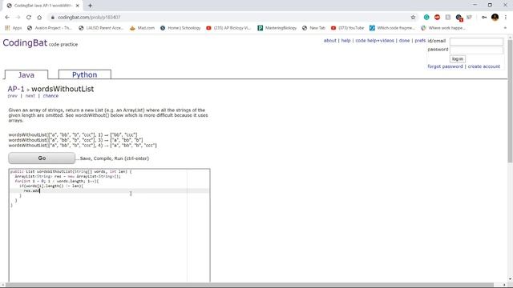Open code help+videos link
513x288 pixels.
374,41
